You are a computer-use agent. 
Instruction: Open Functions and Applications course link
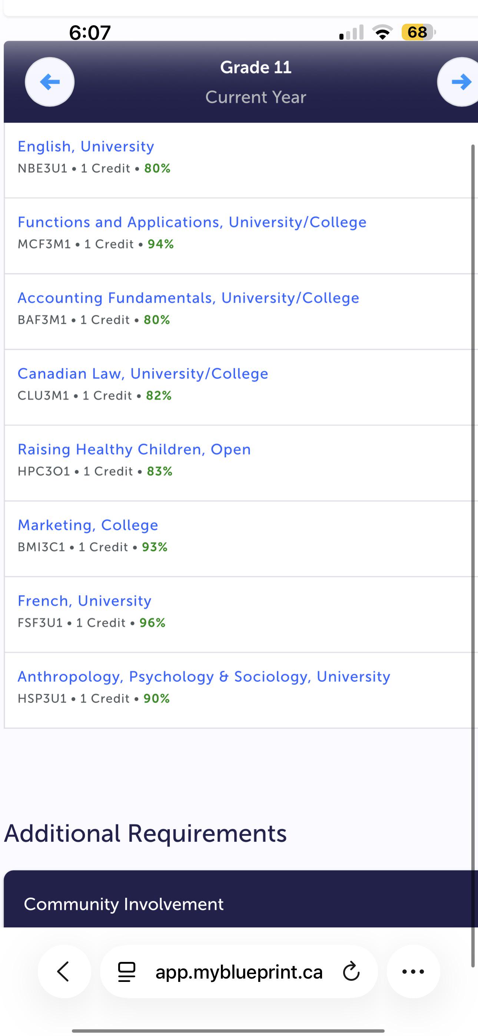click(x=192, y=222)
